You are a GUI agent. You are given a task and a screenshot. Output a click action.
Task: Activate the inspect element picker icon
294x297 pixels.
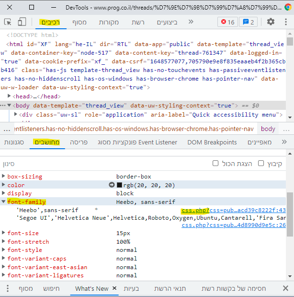point(8,22)
